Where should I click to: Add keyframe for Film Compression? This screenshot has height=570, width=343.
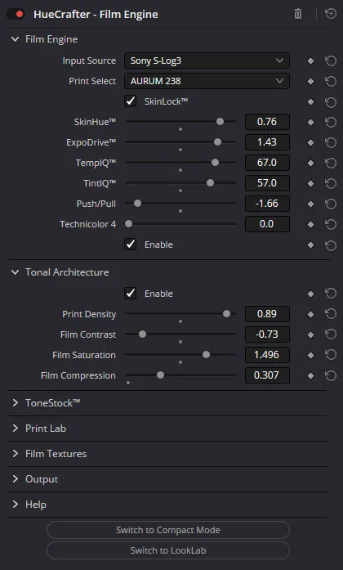click(310, 375)
